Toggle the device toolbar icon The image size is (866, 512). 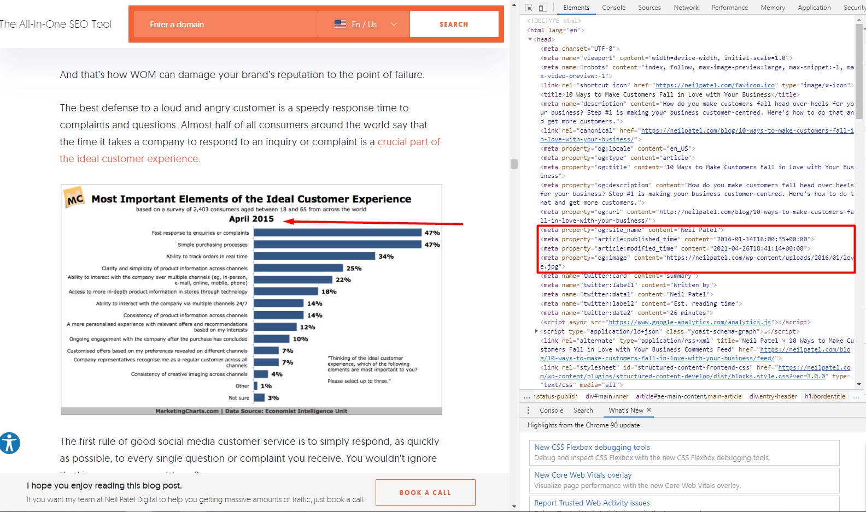(x=543, y=8)
